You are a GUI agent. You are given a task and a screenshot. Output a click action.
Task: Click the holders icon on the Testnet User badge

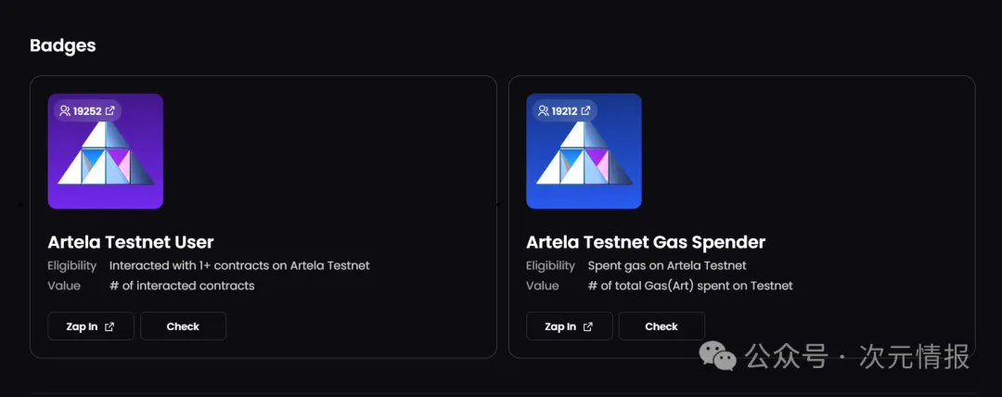click(64, 111)
